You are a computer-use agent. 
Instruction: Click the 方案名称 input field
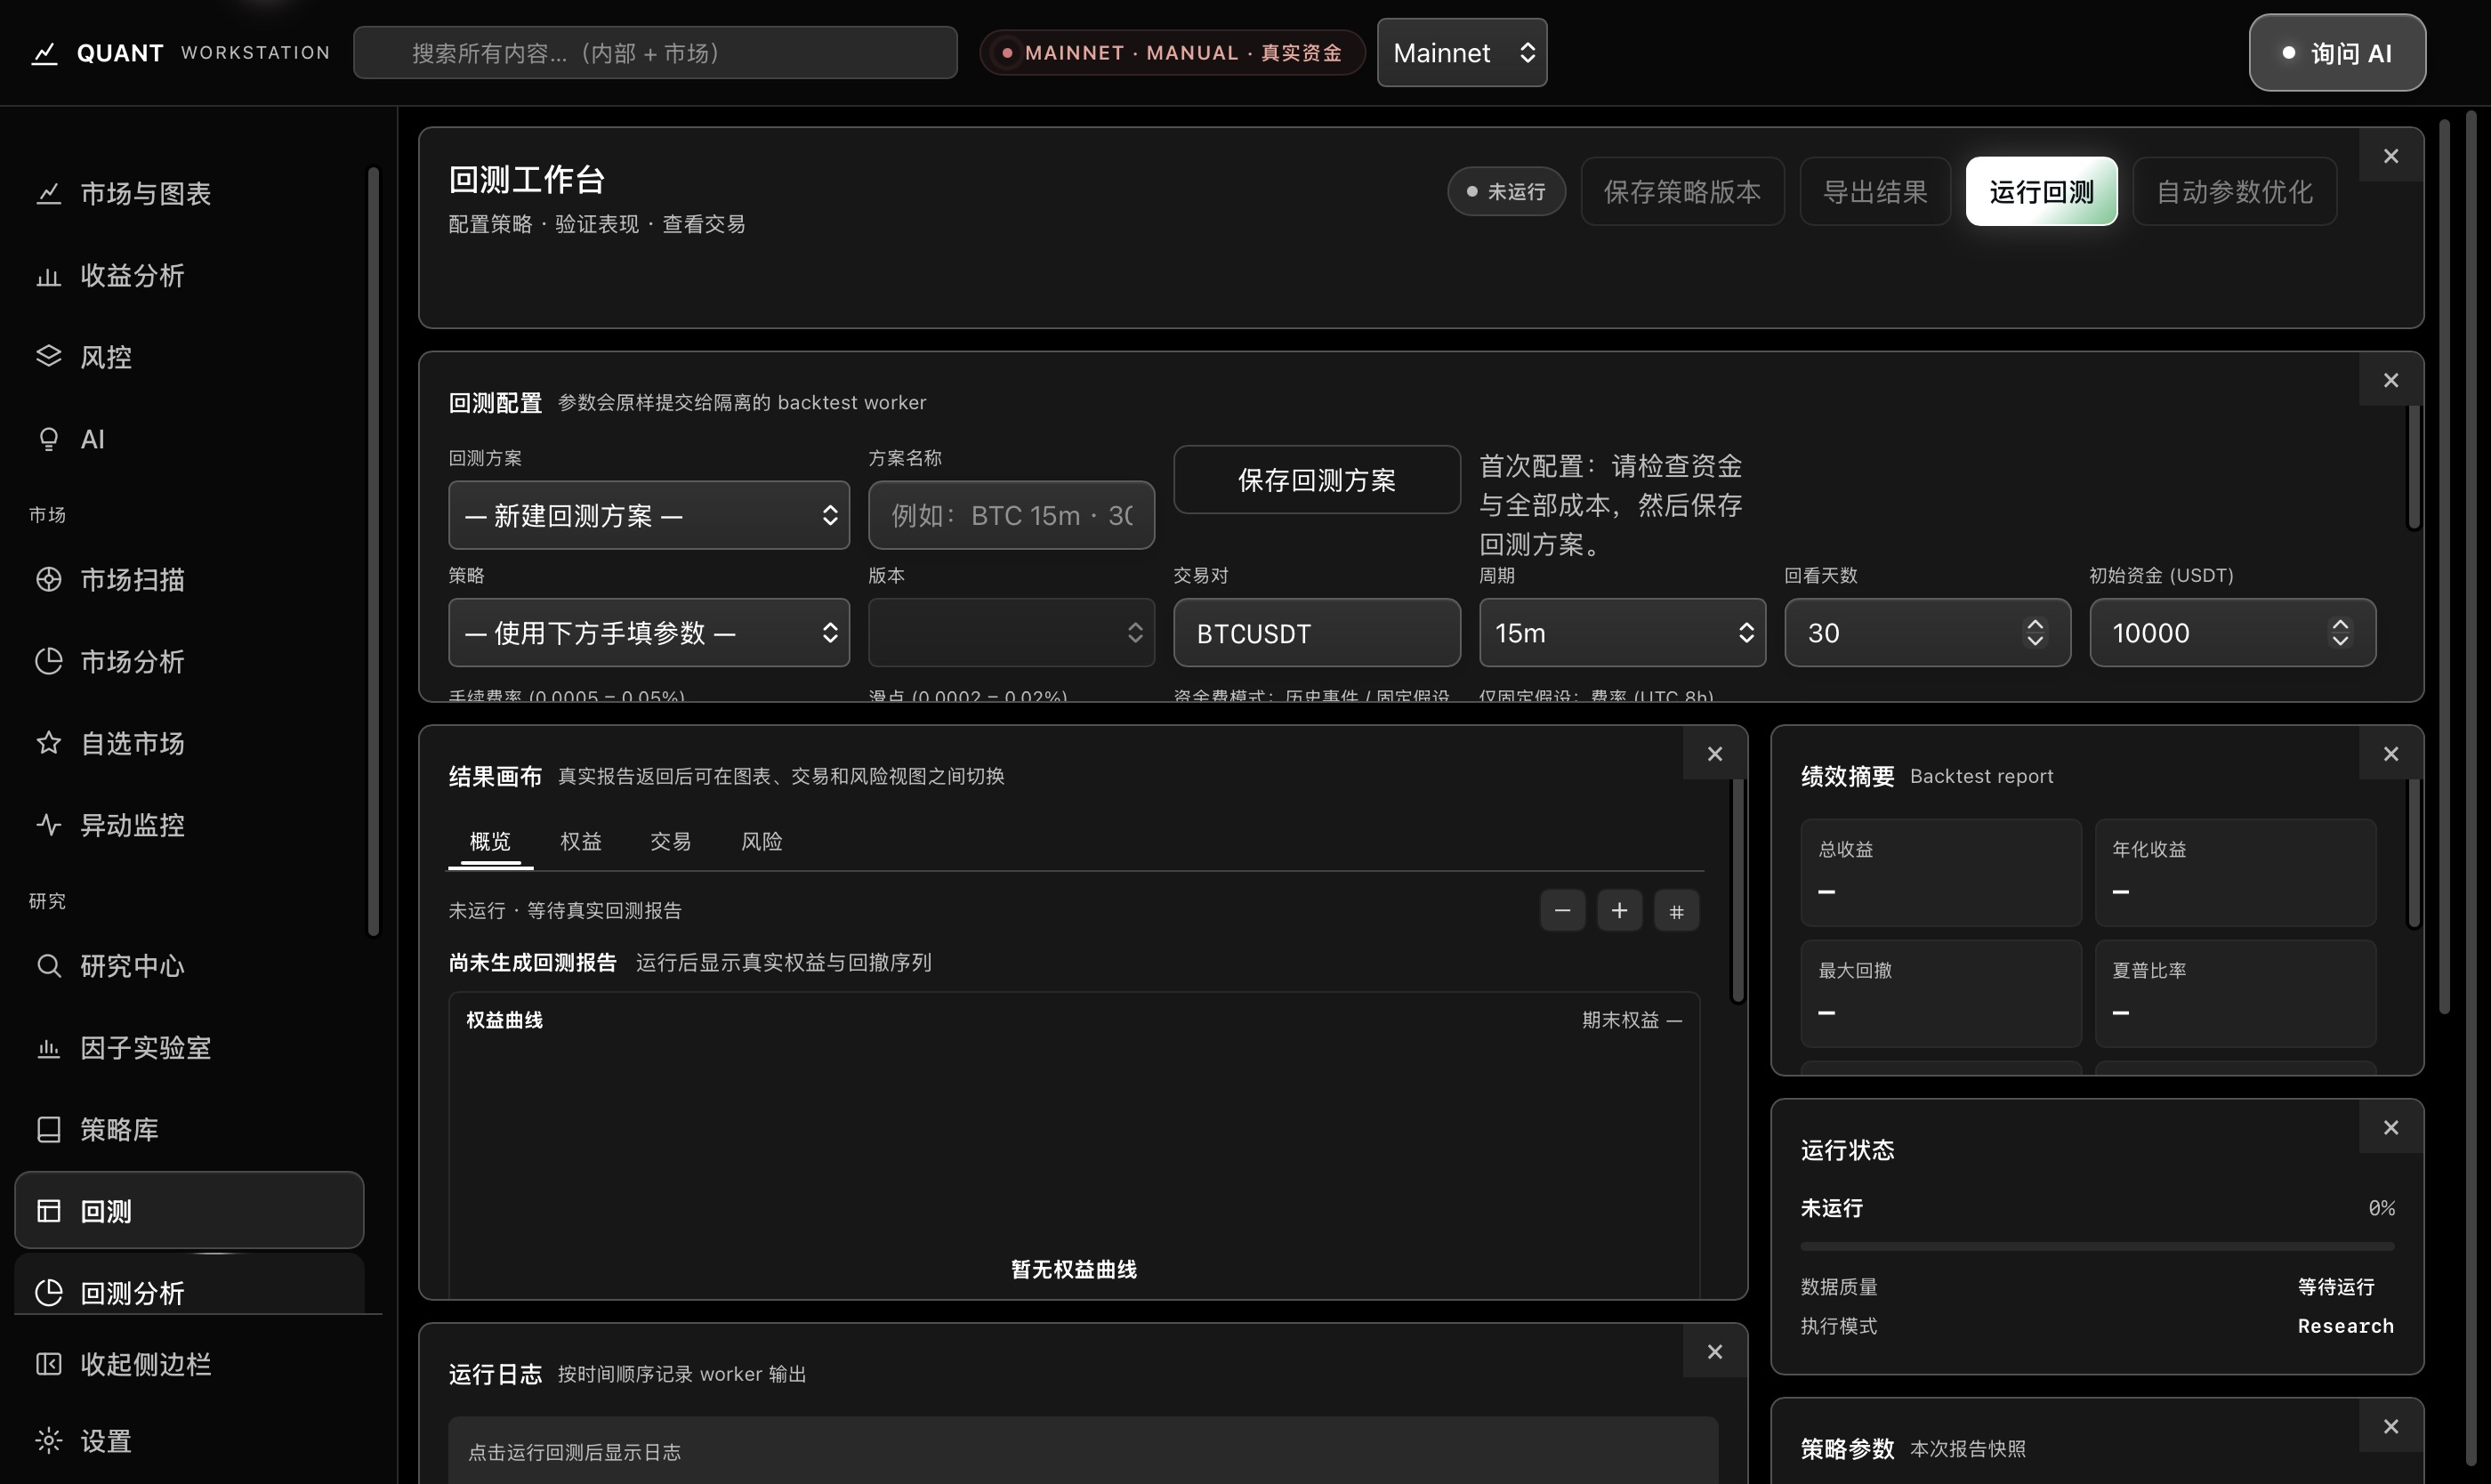pyautogui.click(x=1011, y=515)
